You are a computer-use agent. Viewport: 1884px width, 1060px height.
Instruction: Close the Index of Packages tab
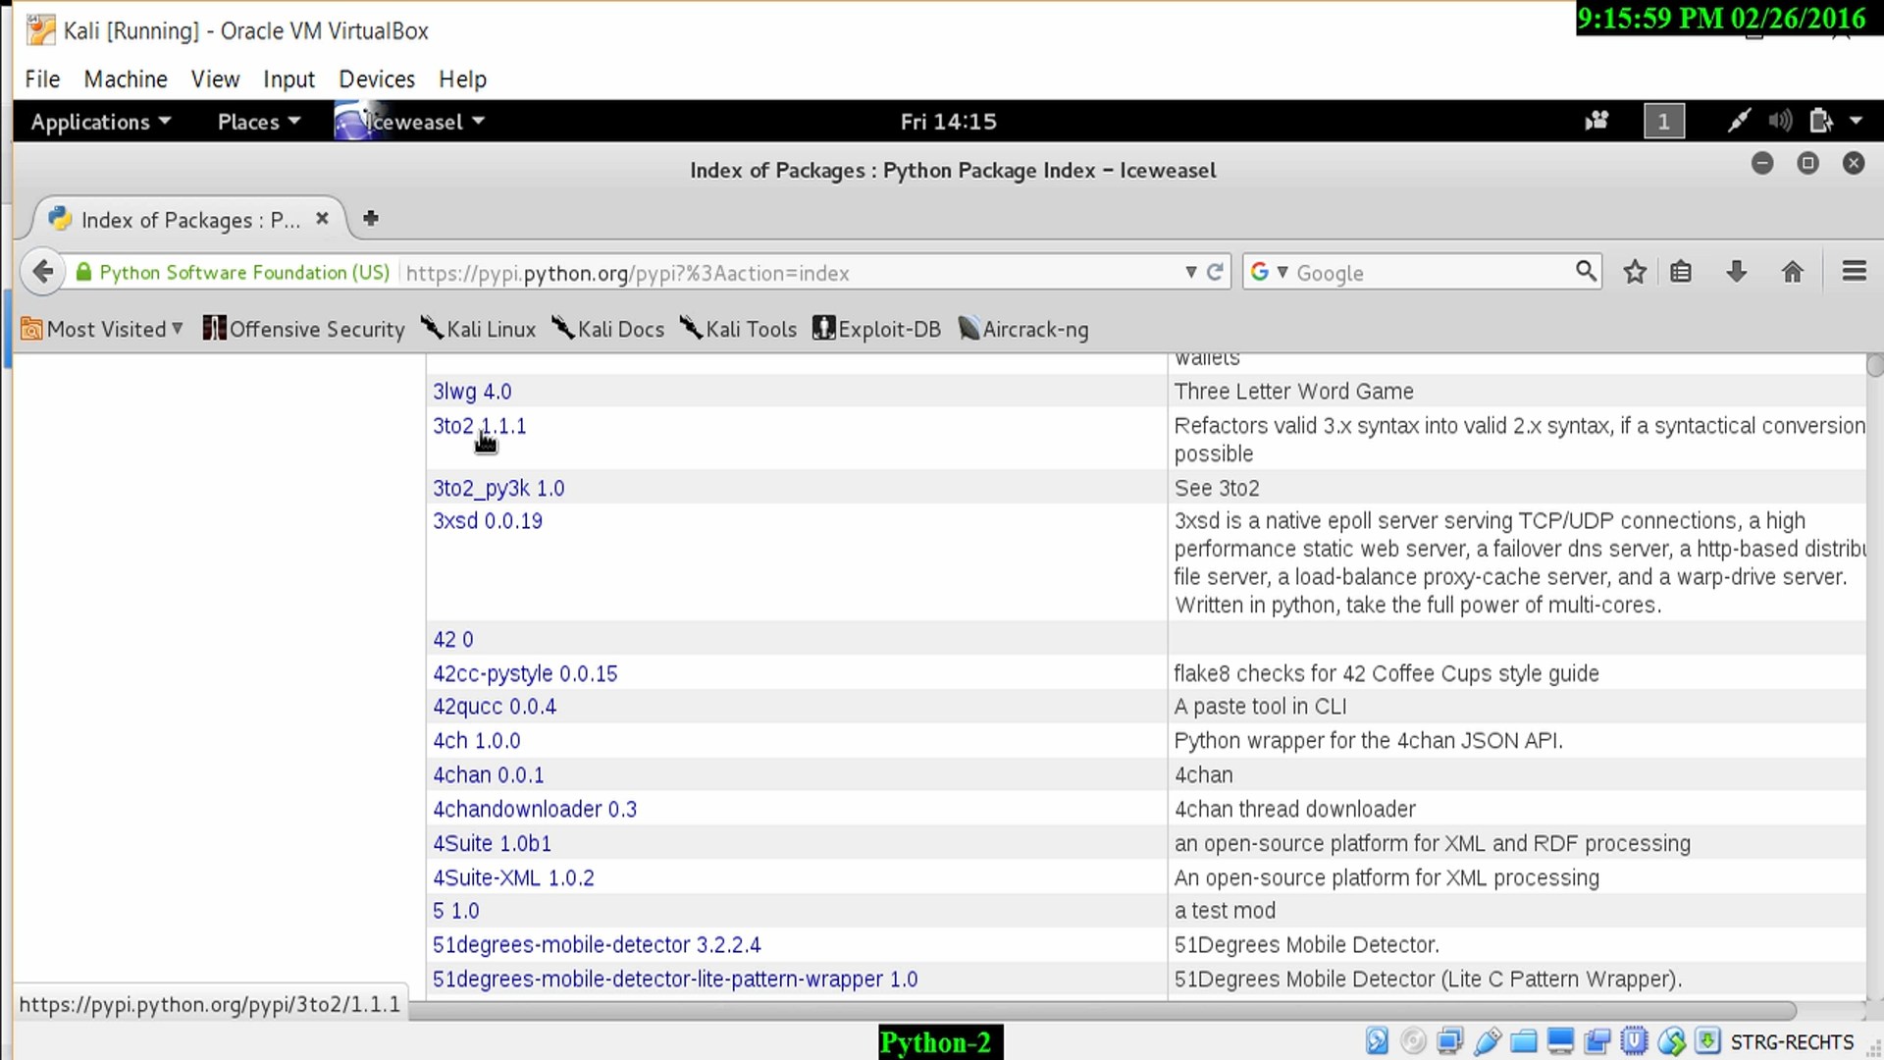322,219
